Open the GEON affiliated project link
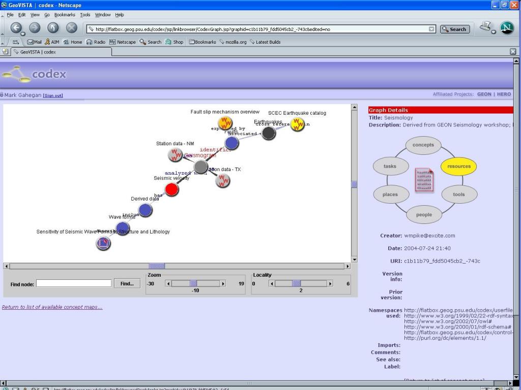 click(484, 94)
